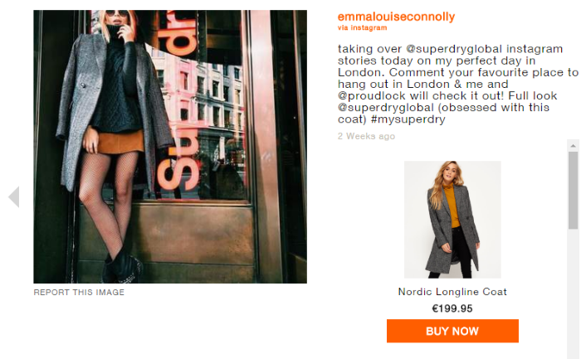Click the '2 Weeks ago' timestamp
The image size is (581, 359).
pyautogui.click(x=366, y=136)
